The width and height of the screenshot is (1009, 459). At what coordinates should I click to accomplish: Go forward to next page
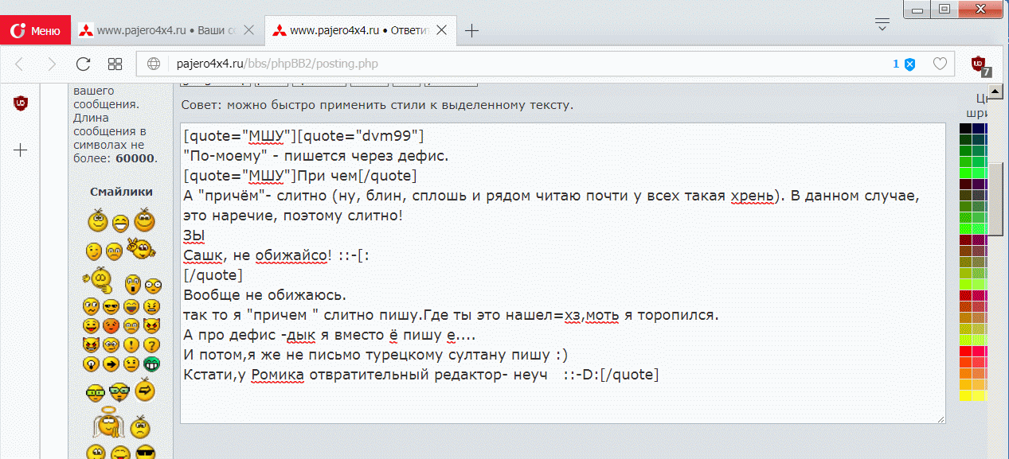pos(52,64)
